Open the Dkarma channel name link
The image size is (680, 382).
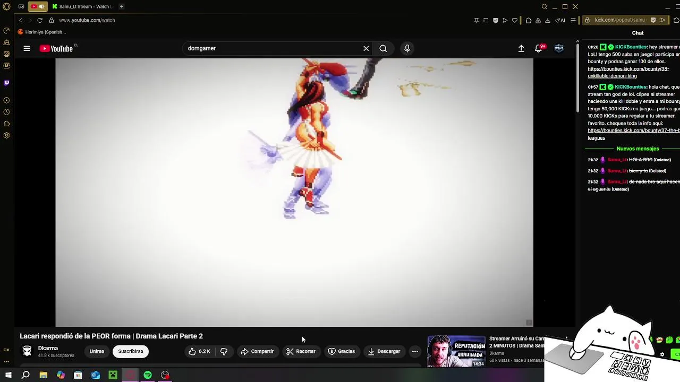pyautogui.click(x=48, y=349)
